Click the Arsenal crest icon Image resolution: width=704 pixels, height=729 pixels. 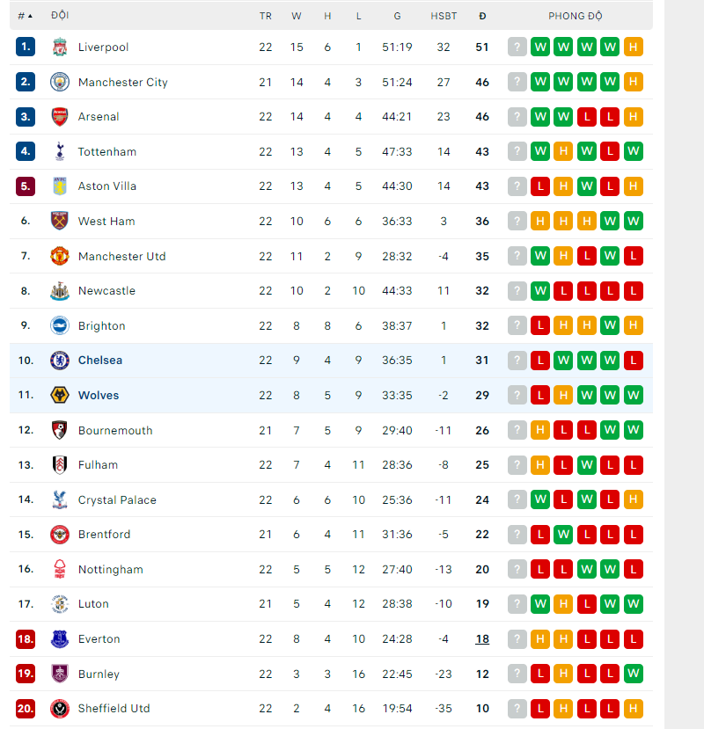pos(60,117)
